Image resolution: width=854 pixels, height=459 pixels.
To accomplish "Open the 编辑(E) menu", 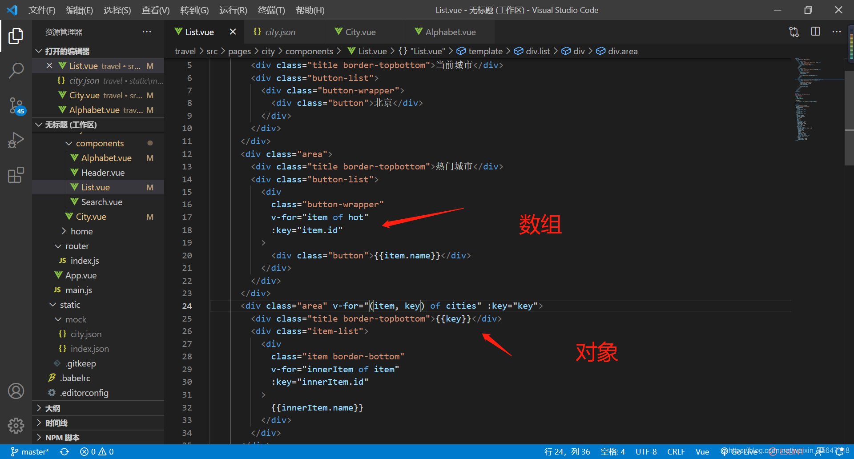I will 79,10.
